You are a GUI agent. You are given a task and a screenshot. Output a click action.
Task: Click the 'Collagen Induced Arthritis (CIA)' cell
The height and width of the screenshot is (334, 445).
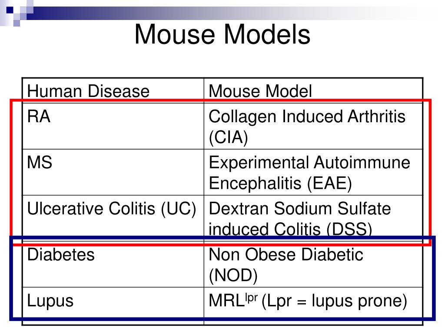(313, 126)
